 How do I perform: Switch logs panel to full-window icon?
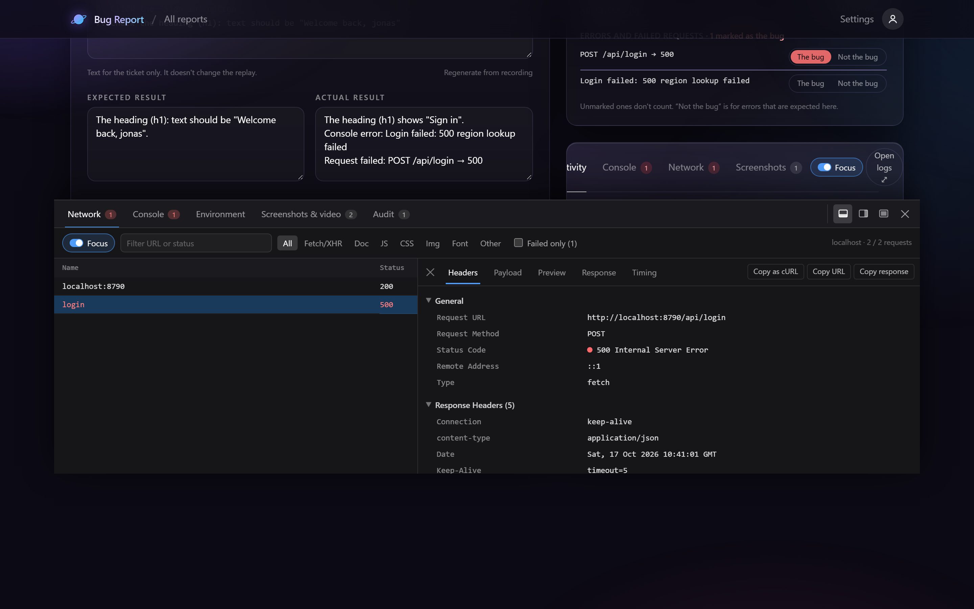(x=883, y=214)
